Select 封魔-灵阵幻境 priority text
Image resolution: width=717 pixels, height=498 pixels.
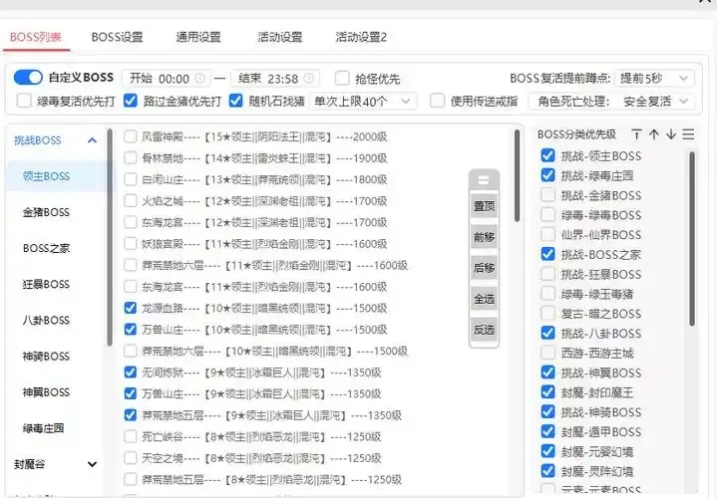tap(597, 471)
